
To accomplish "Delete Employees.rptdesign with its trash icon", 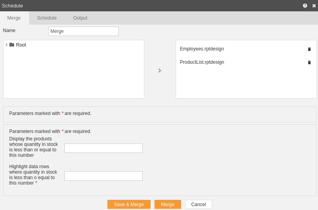I will point(309,49).
